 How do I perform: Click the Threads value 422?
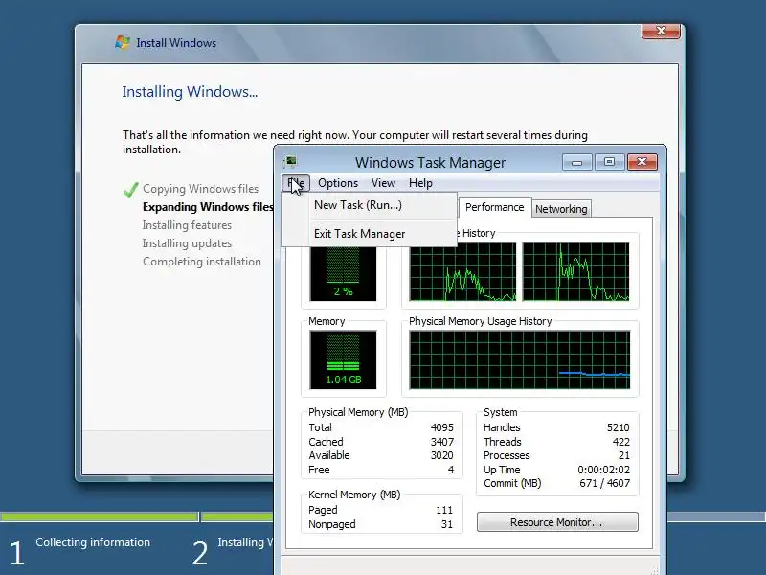tap(620, 442)
